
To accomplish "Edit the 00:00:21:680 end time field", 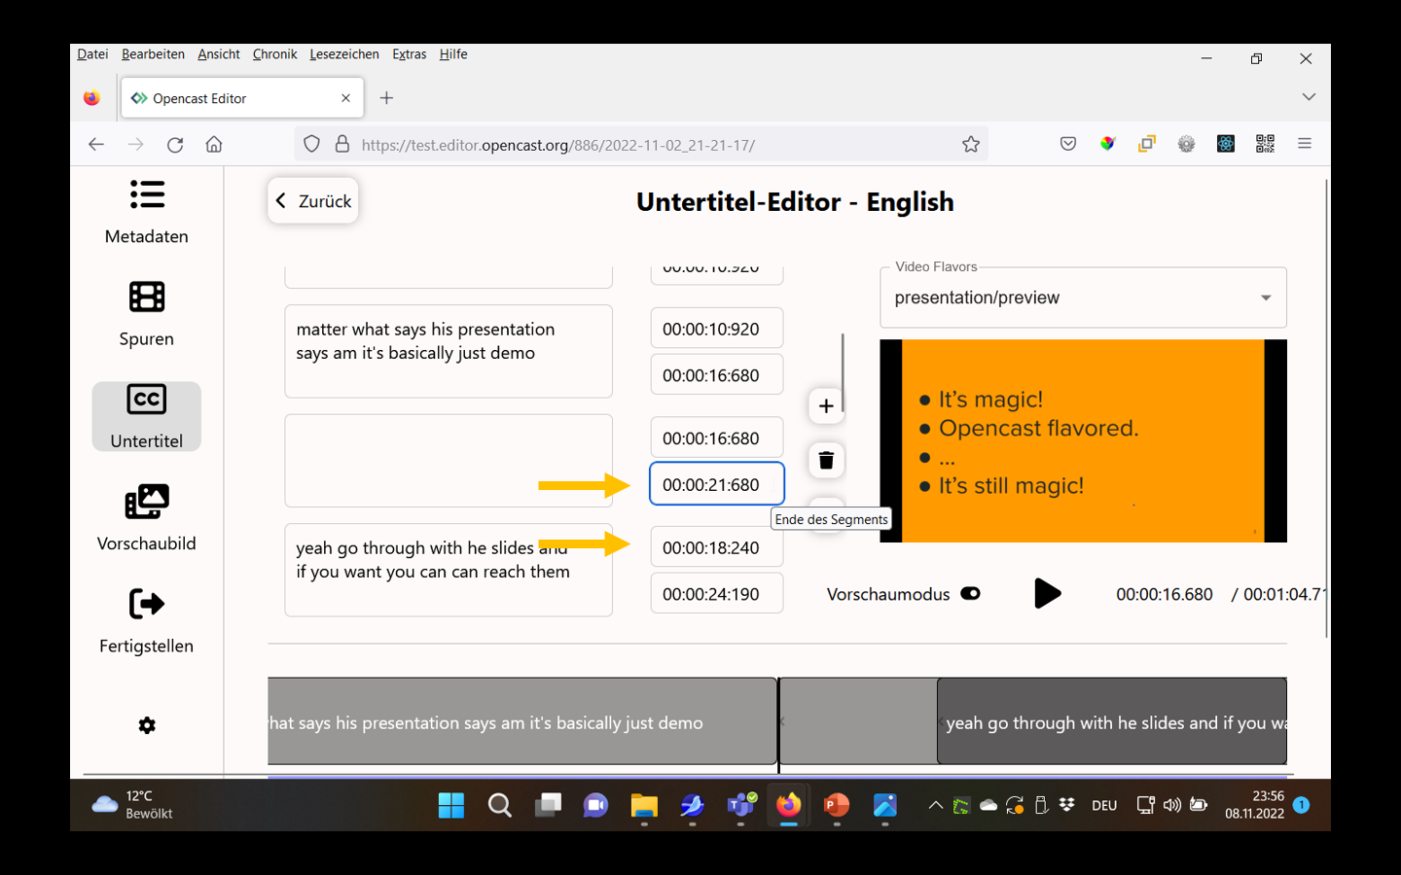I will click(716, 483).
